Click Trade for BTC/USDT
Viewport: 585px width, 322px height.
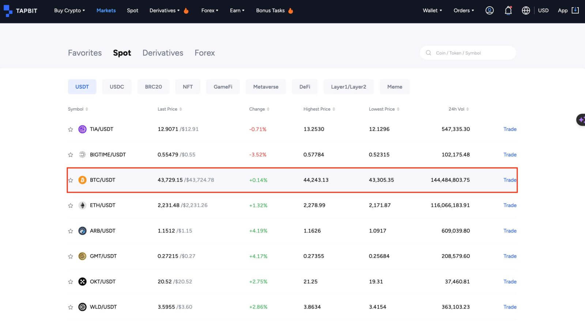(x=510, y=180)
